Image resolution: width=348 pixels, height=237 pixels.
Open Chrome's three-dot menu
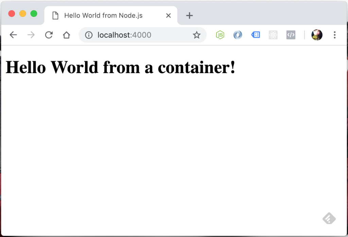coord(335,35)
